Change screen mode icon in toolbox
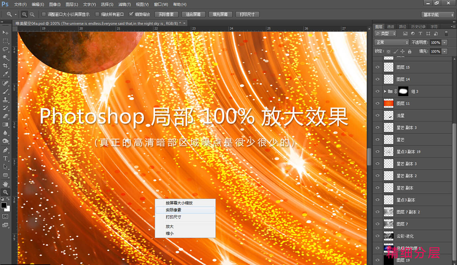 5,225
